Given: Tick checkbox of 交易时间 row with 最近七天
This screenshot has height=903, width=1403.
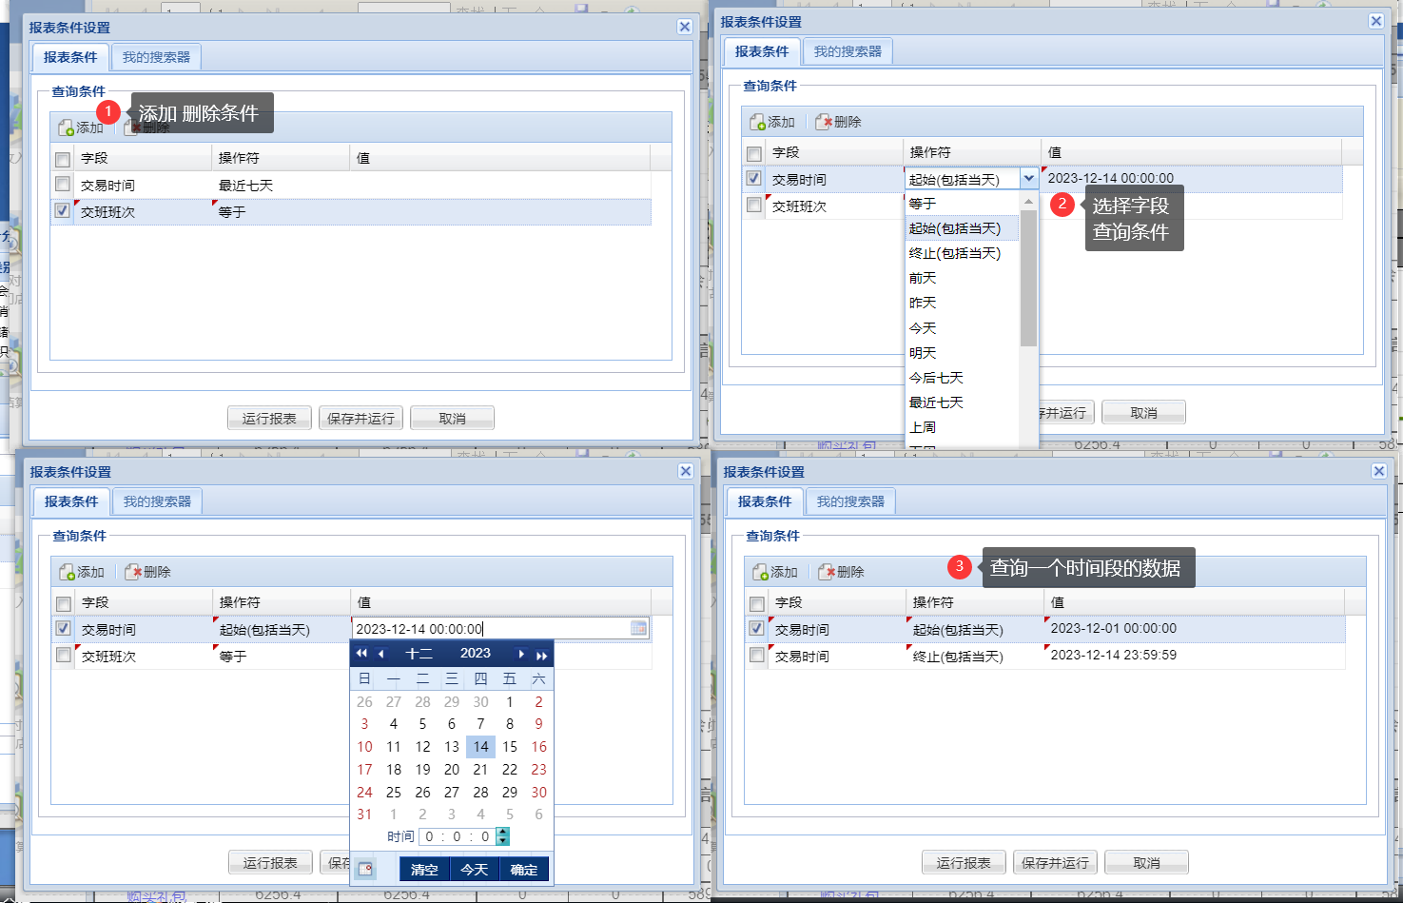Looking at the screenshot, I should pyautogui.click(x=63, y=185).
